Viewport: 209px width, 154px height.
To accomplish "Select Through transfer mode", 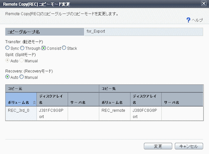I will pyautogui.click(x=22, y=48).
